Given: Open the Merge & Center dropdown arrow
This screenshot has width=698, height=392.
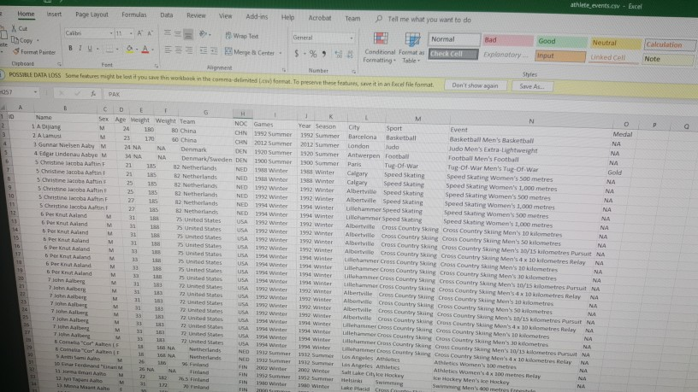Looking at the screenshot, I should point(281,53).
